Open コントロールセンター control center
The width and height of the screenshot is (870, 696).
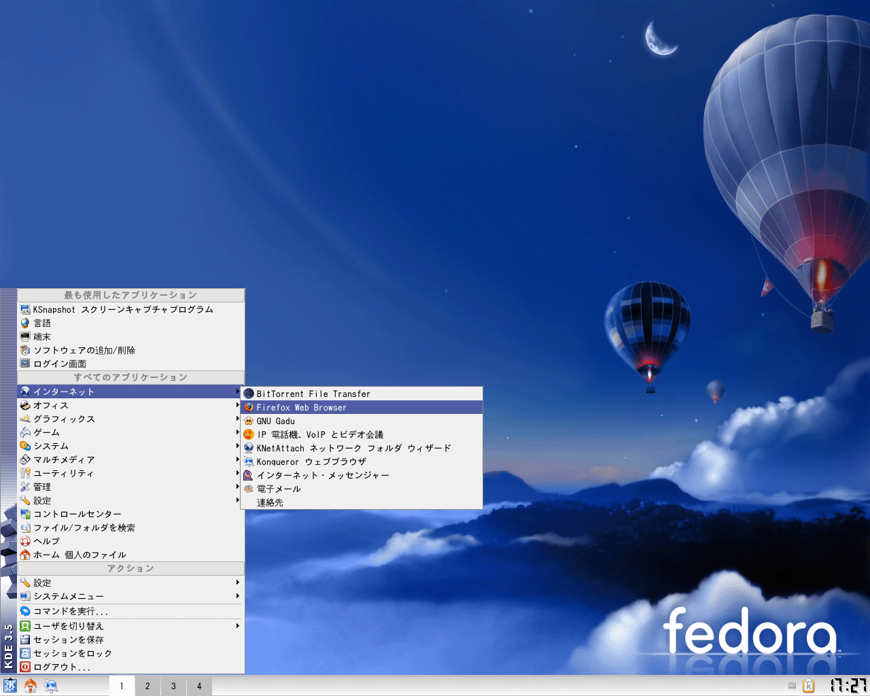(x=130, y=514)
